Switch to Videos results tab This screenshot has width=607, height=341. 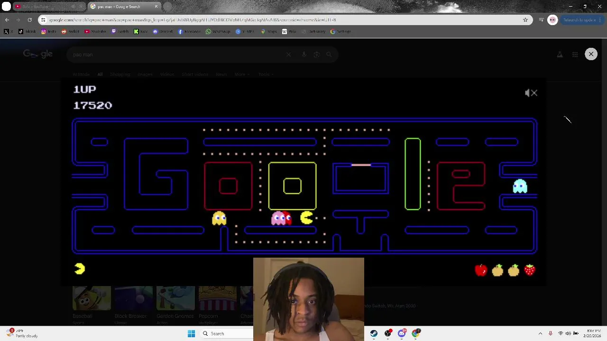167,74
